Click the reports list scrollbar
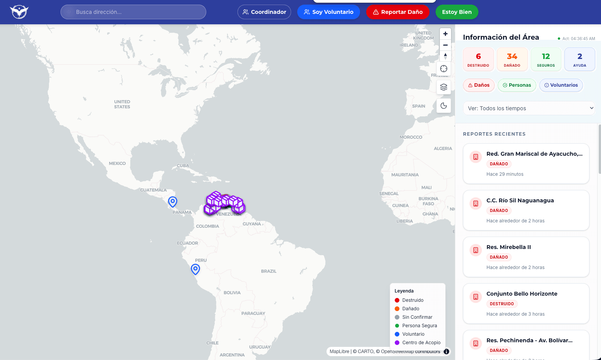 pyautogui.click(x=599, y=149)
